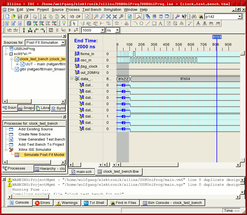Click the Copy icon in the toolbar

point(51,16)
